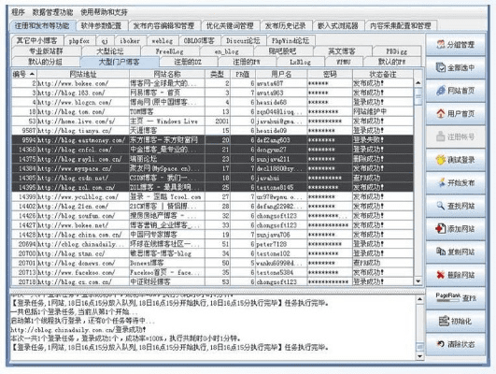Select the 注册和发布等功能 tab
This screenshot has width=496, height=374.
tap(42, 25)
